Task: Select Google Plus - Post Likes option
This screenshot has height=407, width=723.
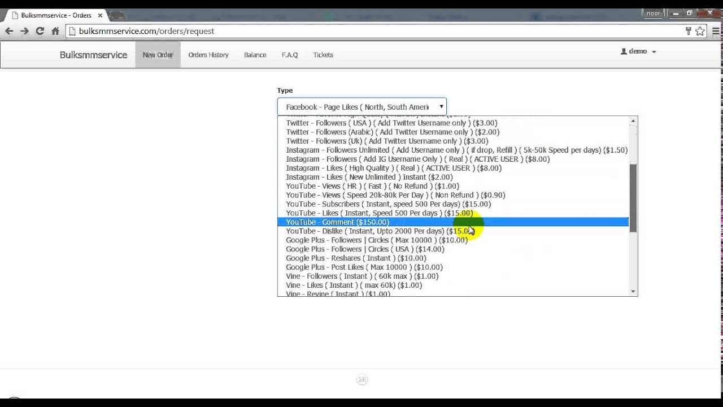Action: pos(453,267)
